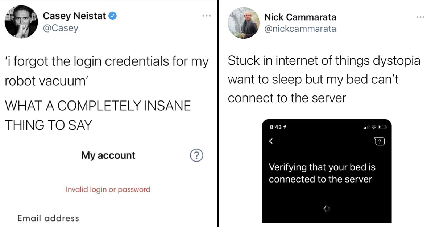Click the verified badge next to Casey Neistat

(x=113, y=16)
